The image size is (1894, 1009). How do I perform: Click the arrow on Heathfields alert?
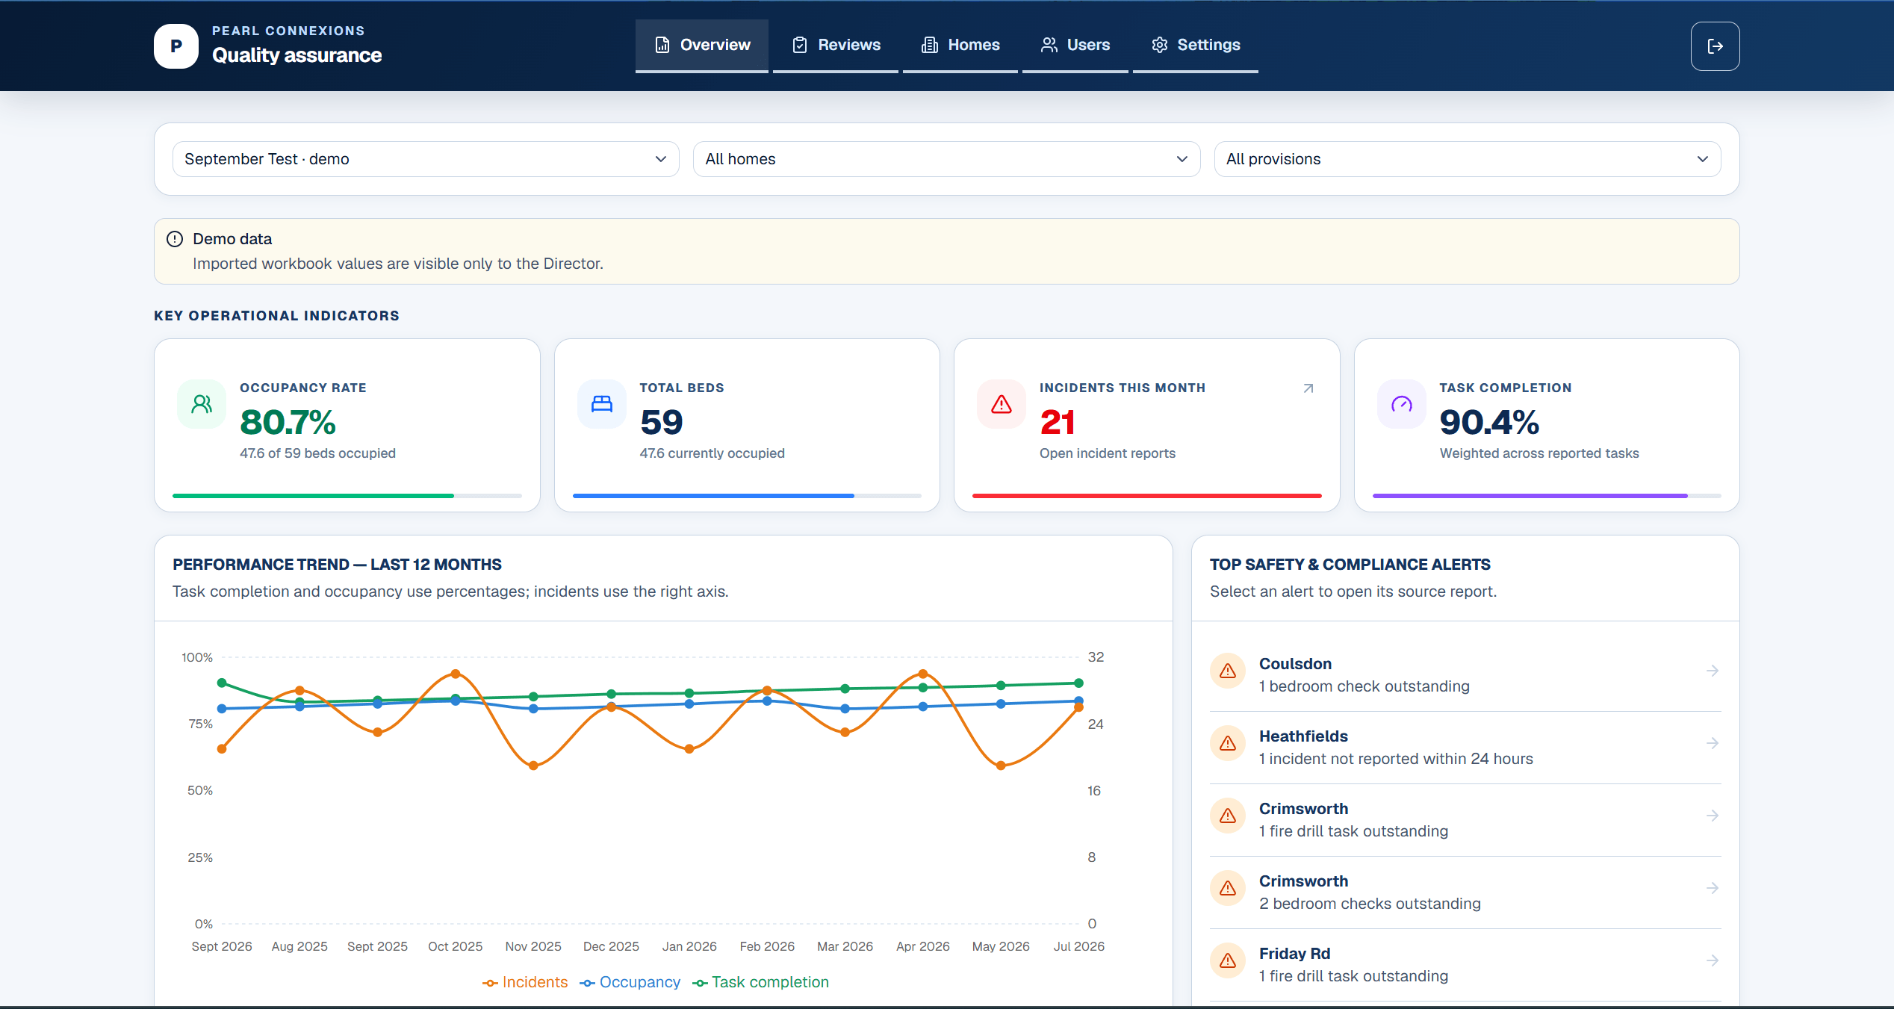click(x=1713, y=743)
